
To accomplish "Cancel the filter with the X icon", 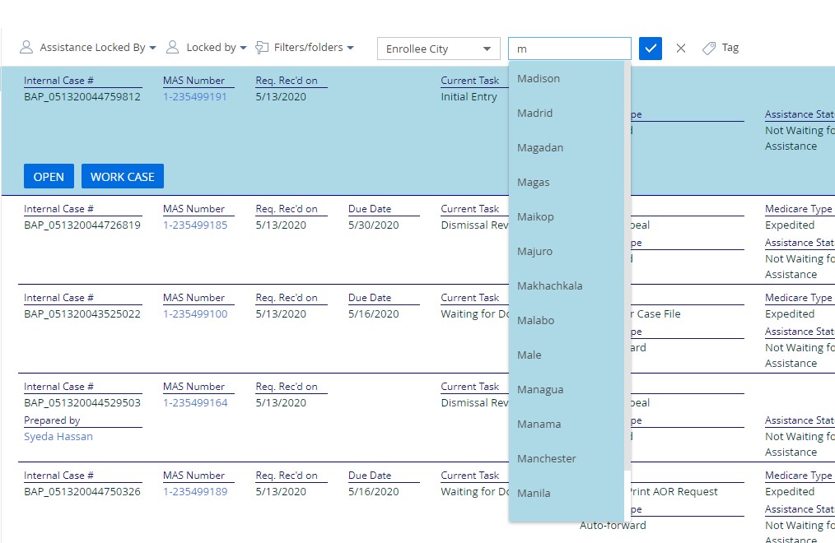I will 680,49.
